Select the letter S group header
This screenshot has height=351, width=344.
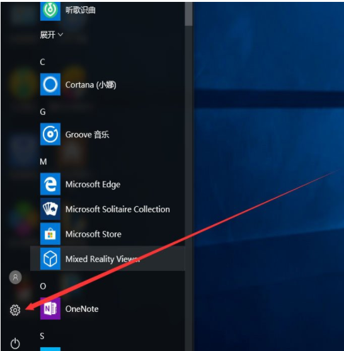click(x=42, y=336)
